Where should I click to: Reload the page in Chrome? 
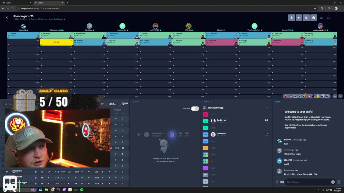click(x=12, y=8)
